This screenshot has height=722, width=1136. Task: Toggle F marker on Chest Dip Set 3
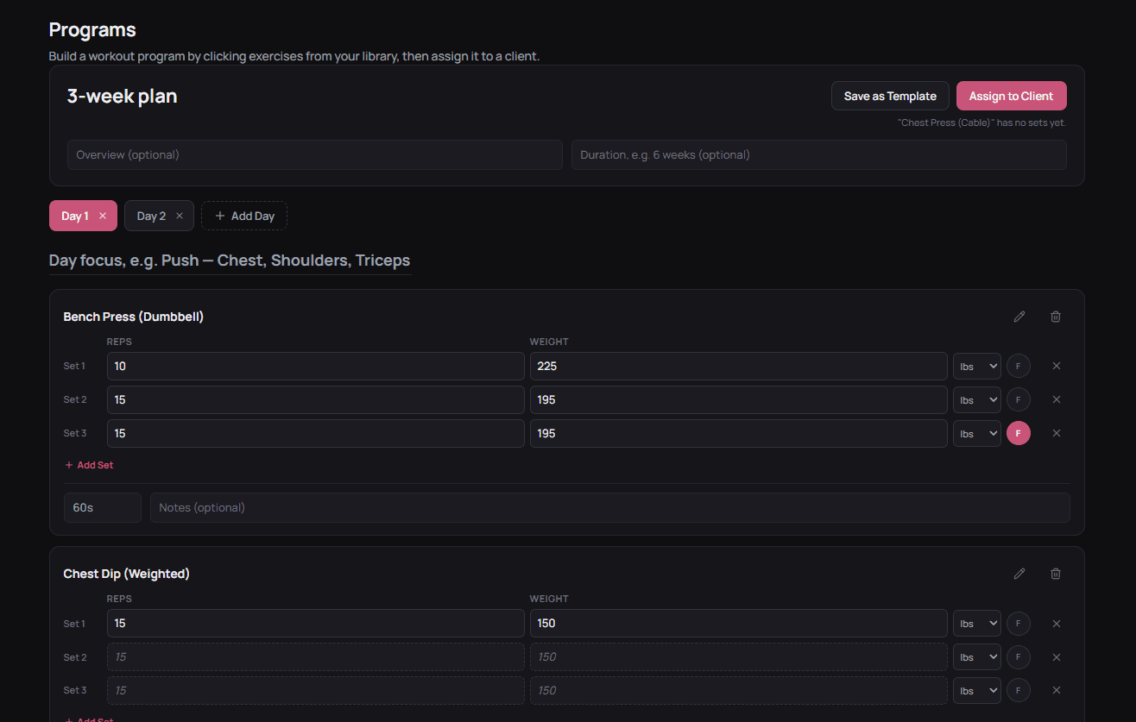pyautogui.click(x=1019, y=690)
